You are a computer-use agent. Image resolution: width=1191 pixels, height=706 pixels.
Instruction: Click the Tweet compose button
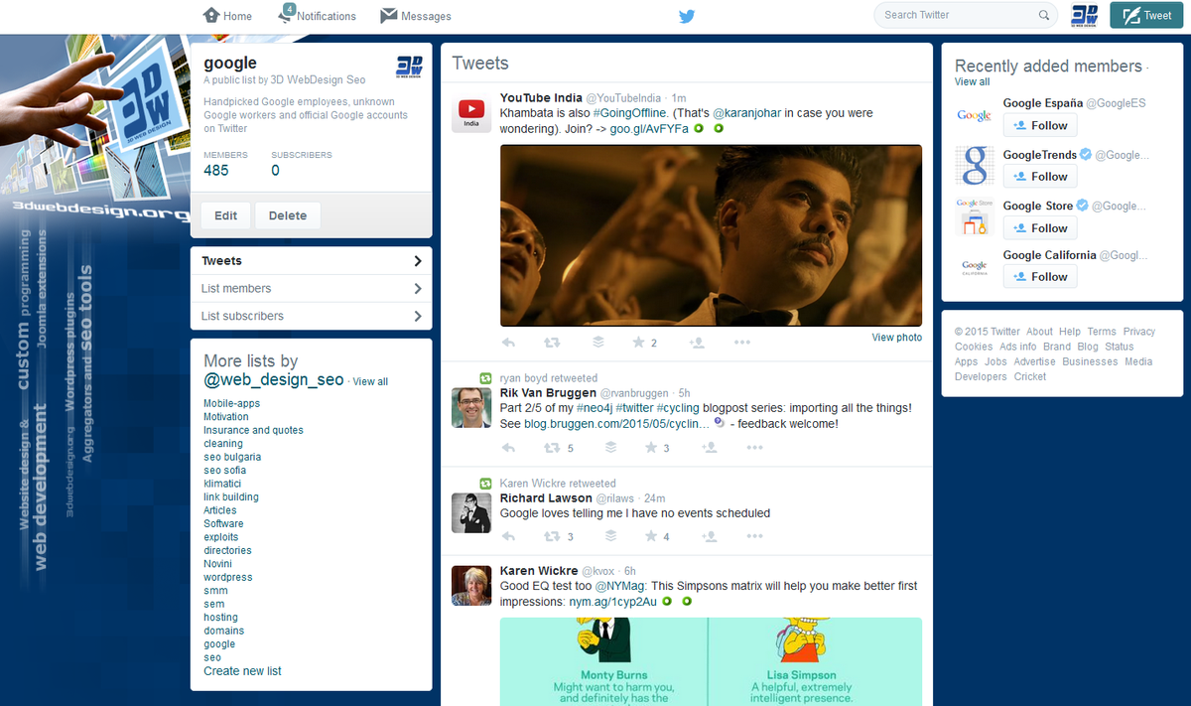point(1146,15)
